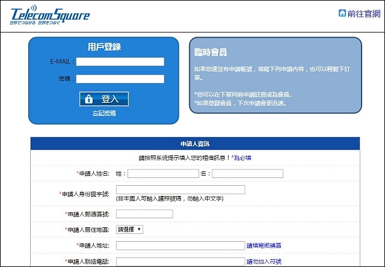
Task: Click the 申請人聯絡電話 phone field
Action: pyautogui.click(x=180, y=262)
